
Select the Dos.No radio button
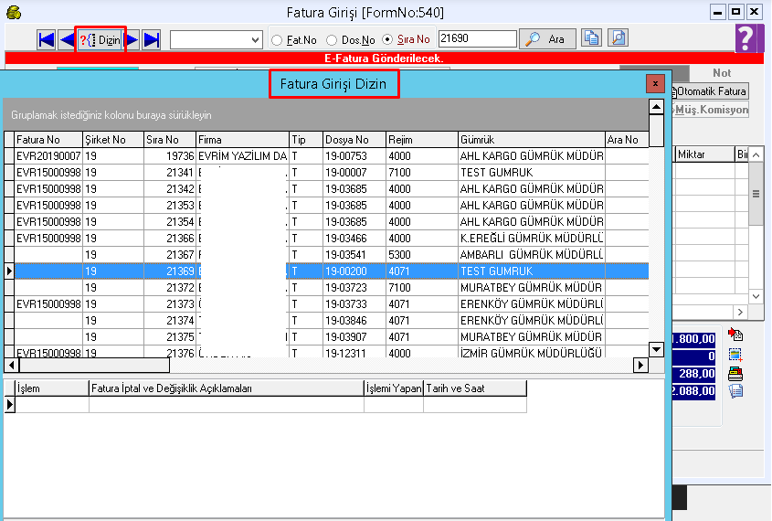332,40
